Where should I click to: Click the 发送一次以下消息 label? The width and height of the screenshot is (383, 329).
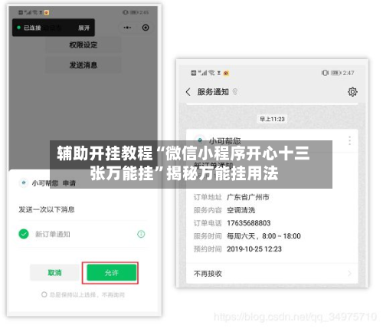coord(47,209)
